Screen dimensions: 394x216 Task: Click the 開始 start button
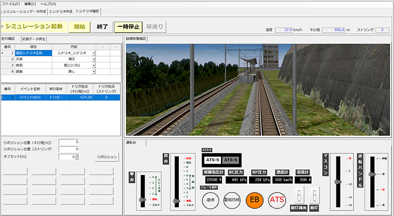tap(80, 27)
